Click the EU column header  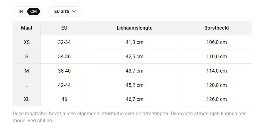click(x=64, y=28)
